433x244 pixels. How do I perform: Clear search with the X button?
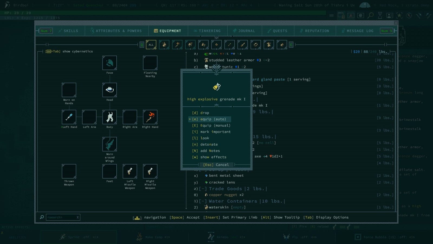pyautogui.click(x=78, y=217)
